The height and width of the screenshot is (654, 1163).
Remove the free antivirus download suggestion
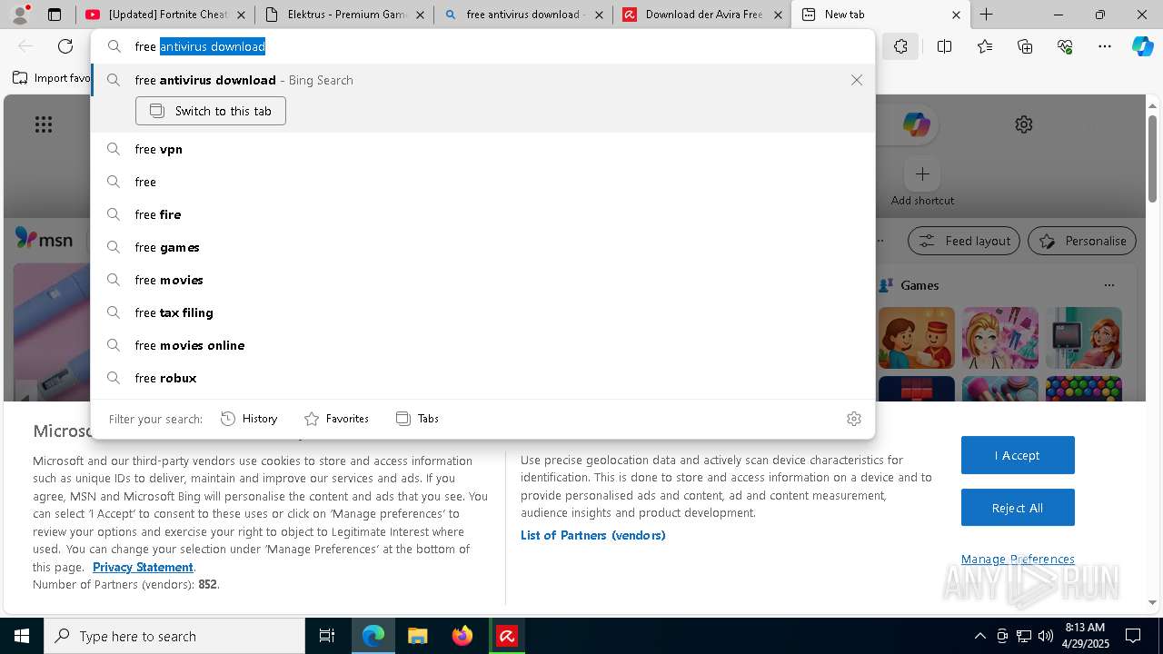coord(857,80)
